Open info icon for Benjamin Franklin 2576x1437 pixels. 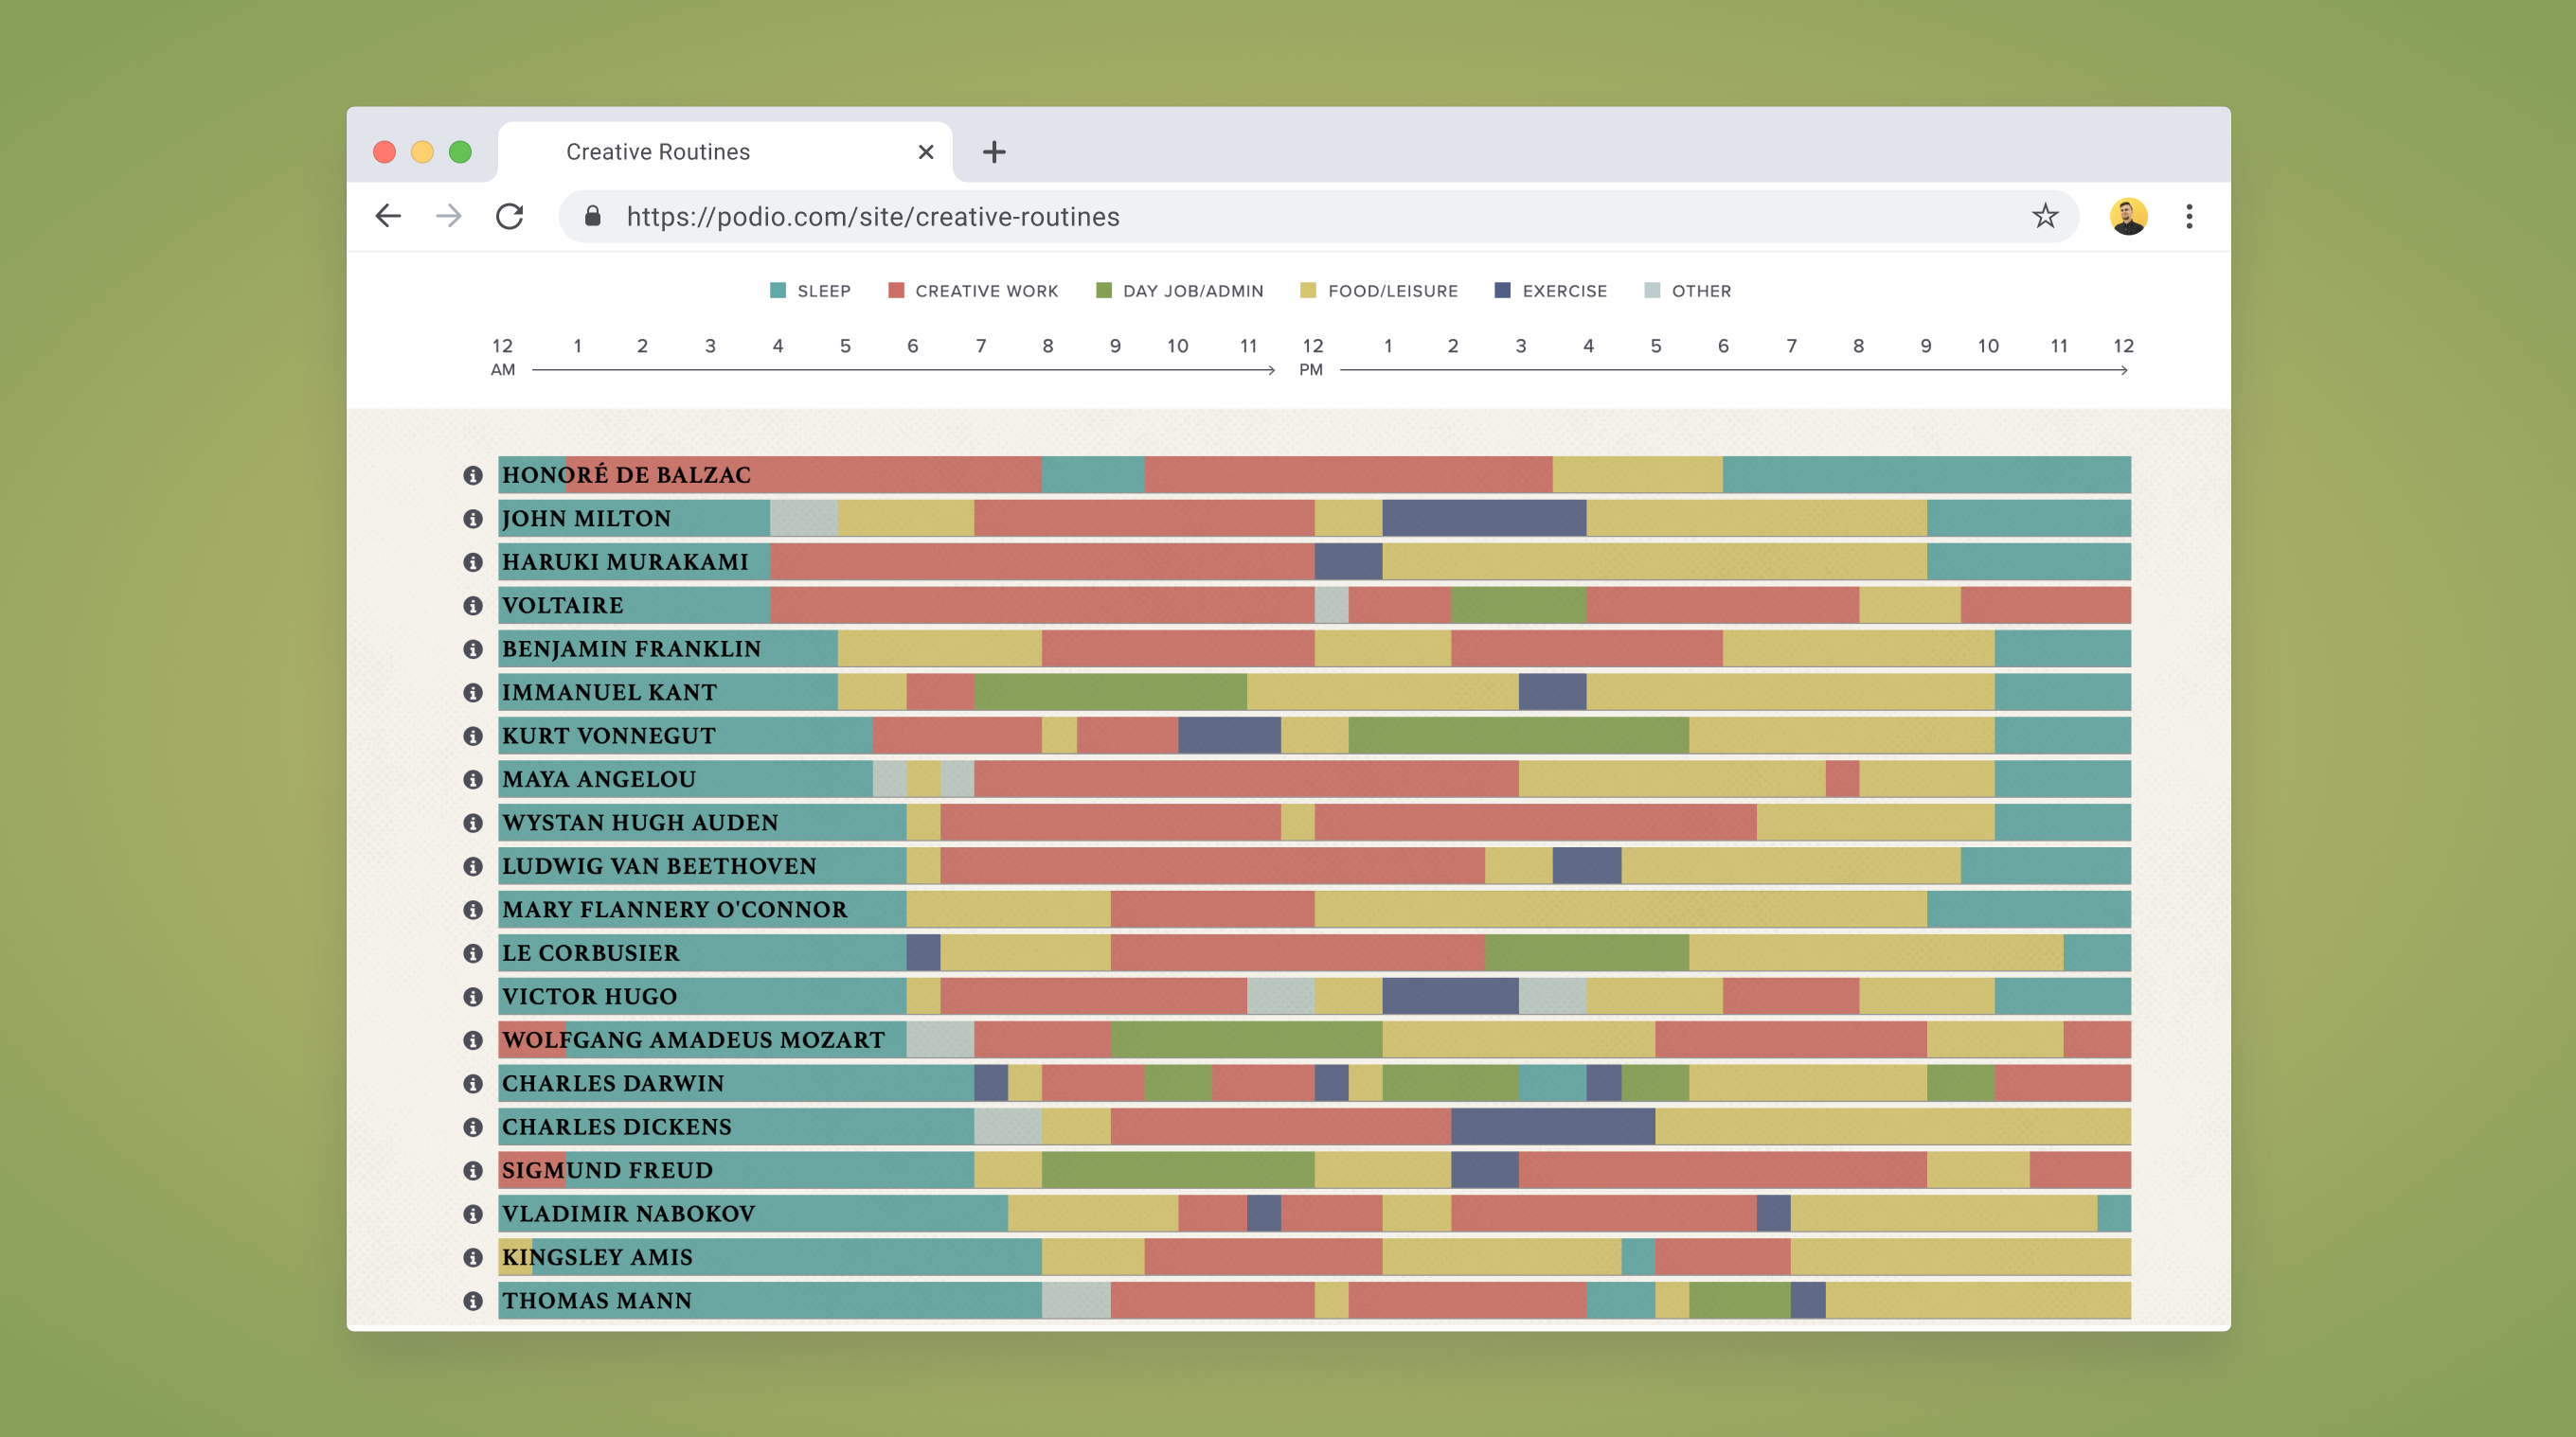point(473,649)
